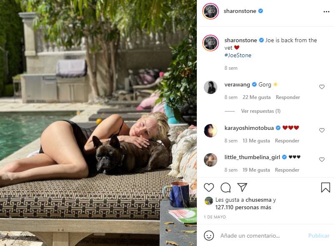The height and width of the screenshot is (246, 334).
Task: Like verawang's comment heart
Action: pyautogui.click(x=321, y=86)
